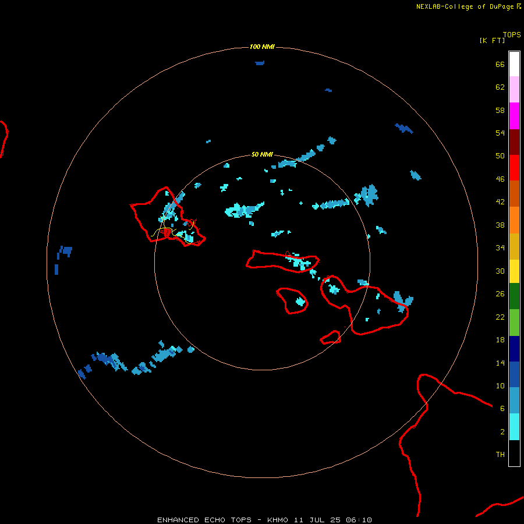Click the TOPS legend title
The image size is (524, 524).
(512, 35)
